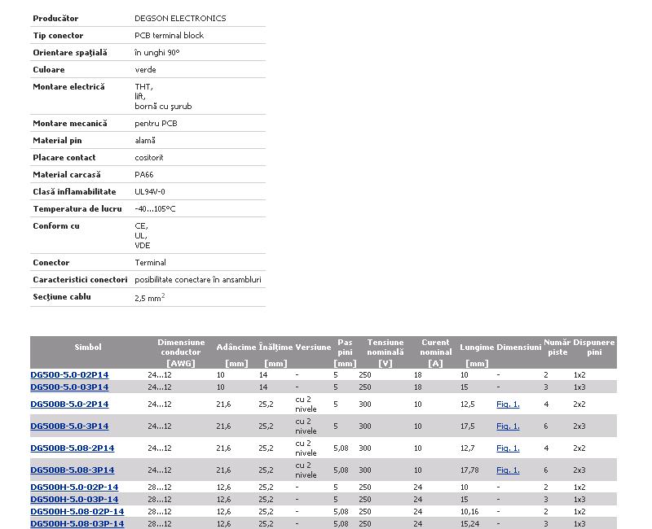Viewport: 652px width, 529px height.
Task: Open the DG500-5.0-02P14 product link
Action: coord(69,374)
